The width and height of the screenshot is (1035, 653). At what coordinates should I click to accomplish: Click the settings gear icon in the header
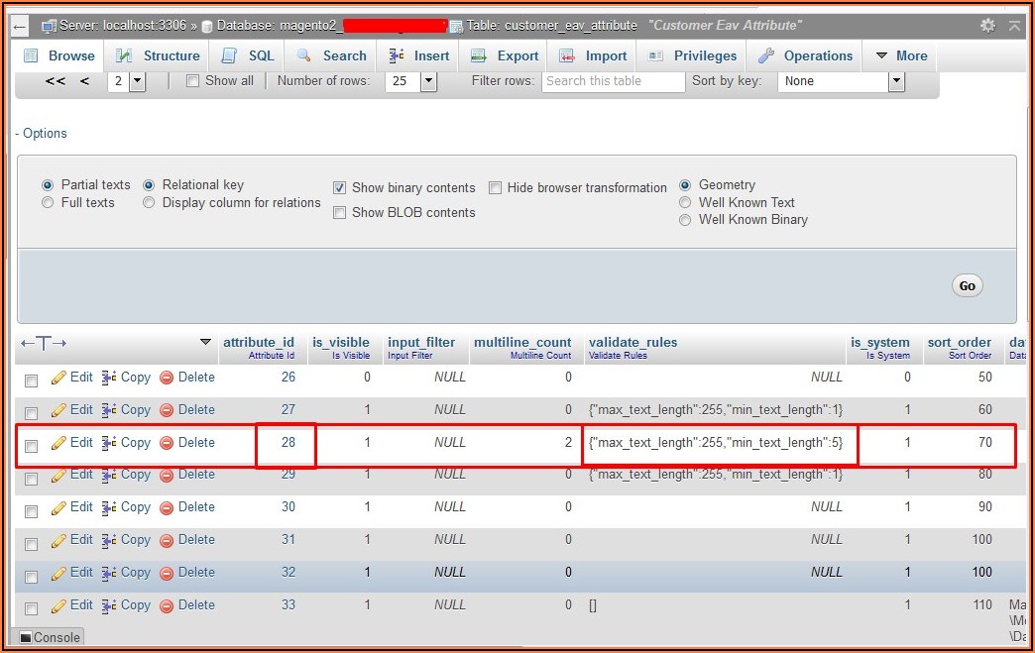tap(987, 25)
